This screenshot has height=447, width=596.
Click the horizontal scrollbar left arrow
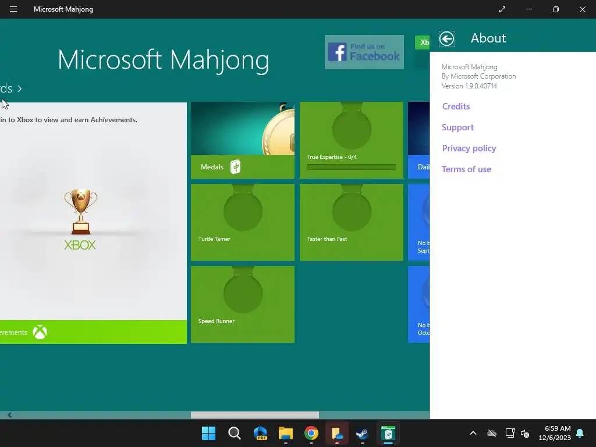(10, 415)
